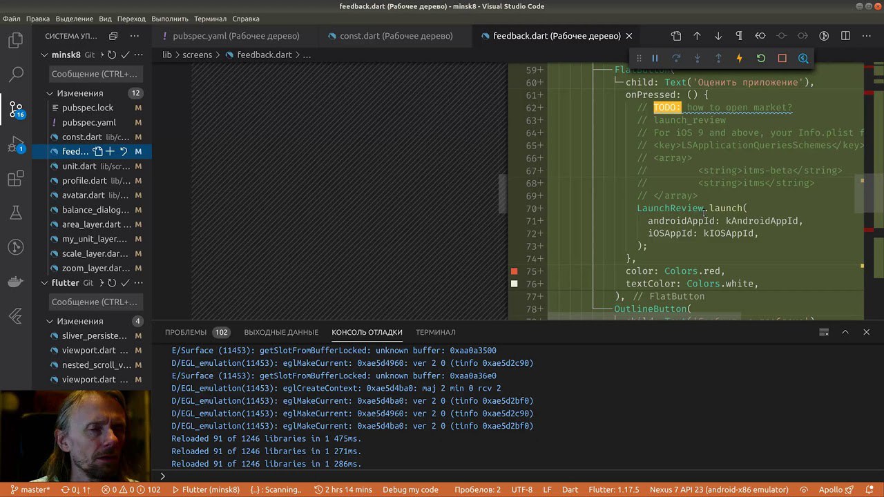Open ВЫХОДНЫЕ ДАННЫЕ panel tab
Viewport: 884px width, 497px height.
pyautogui.click(x=281, y=332)
